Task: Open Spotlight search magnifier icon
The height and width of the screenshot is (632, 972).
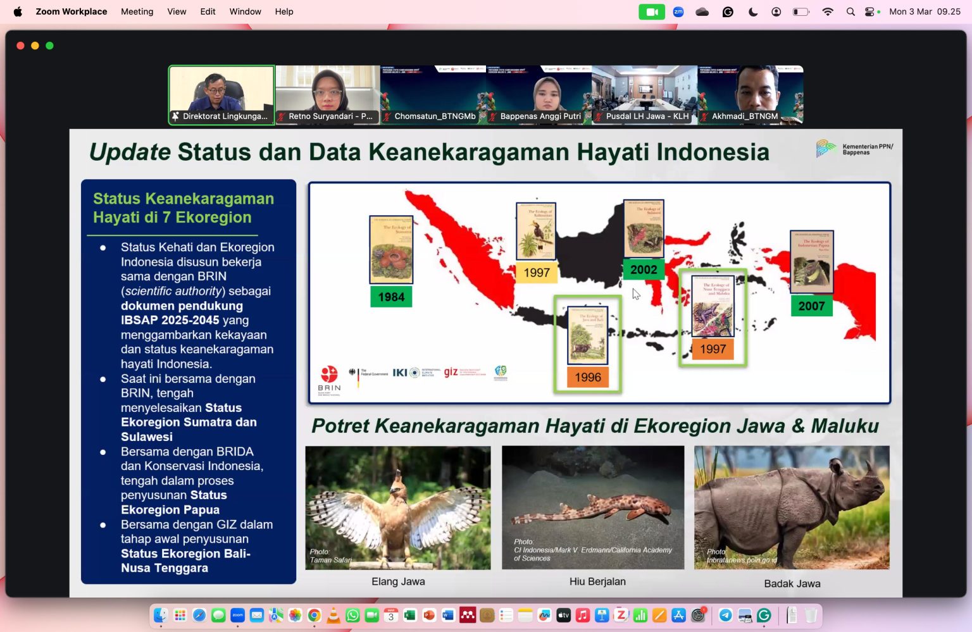Action: 850,11
